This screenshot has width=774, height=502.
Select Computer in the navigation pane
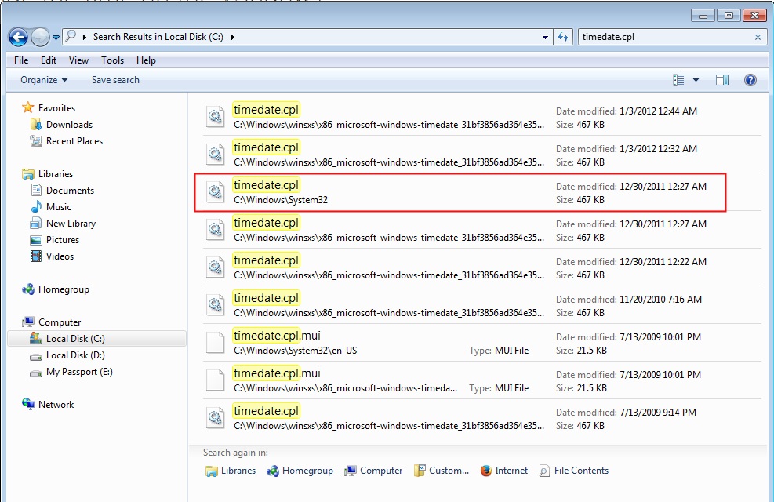coord(60,322)
